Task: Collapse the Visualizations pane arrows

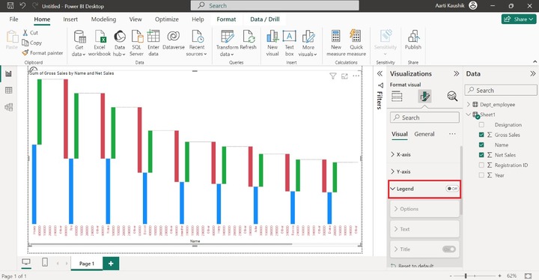Action: 456,73
